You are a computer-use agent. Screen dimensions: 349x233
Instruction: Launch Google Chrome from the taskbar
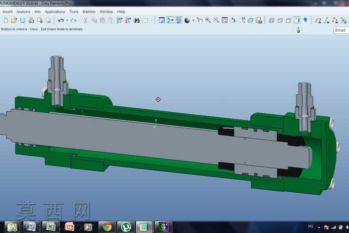(107, 227)
